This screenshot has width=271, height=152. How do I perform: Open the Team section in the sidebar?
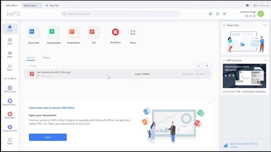[10, 68]
